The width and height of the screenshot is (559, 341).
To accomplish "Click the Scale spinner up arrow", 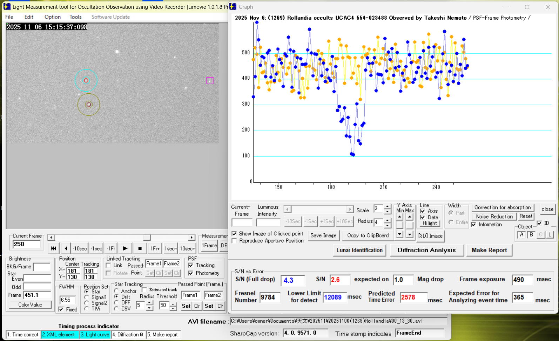I will pos(387,207).
